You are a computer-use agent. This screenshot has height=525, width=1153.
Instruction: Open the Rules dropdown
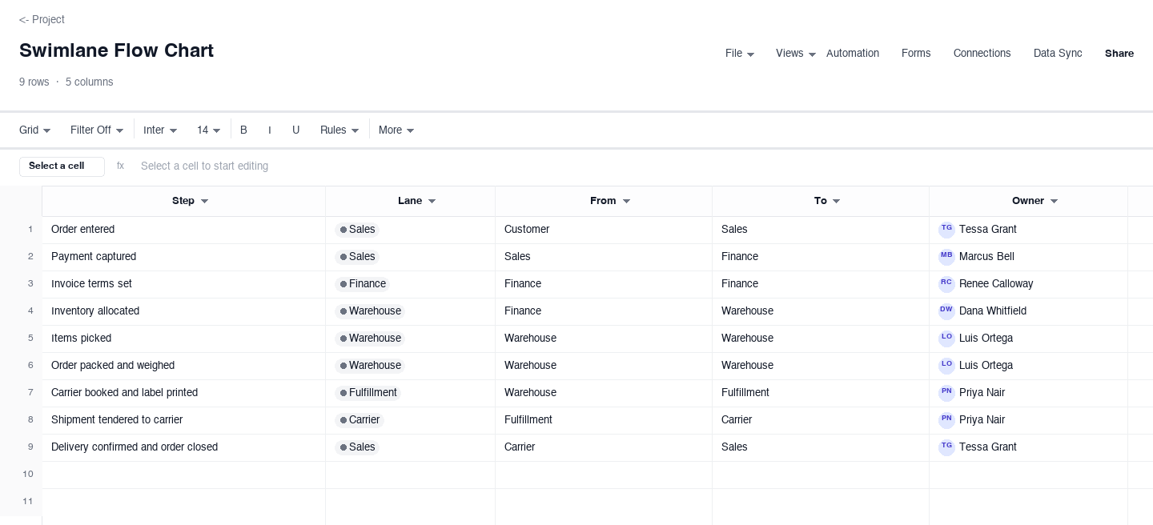[339, 130]
